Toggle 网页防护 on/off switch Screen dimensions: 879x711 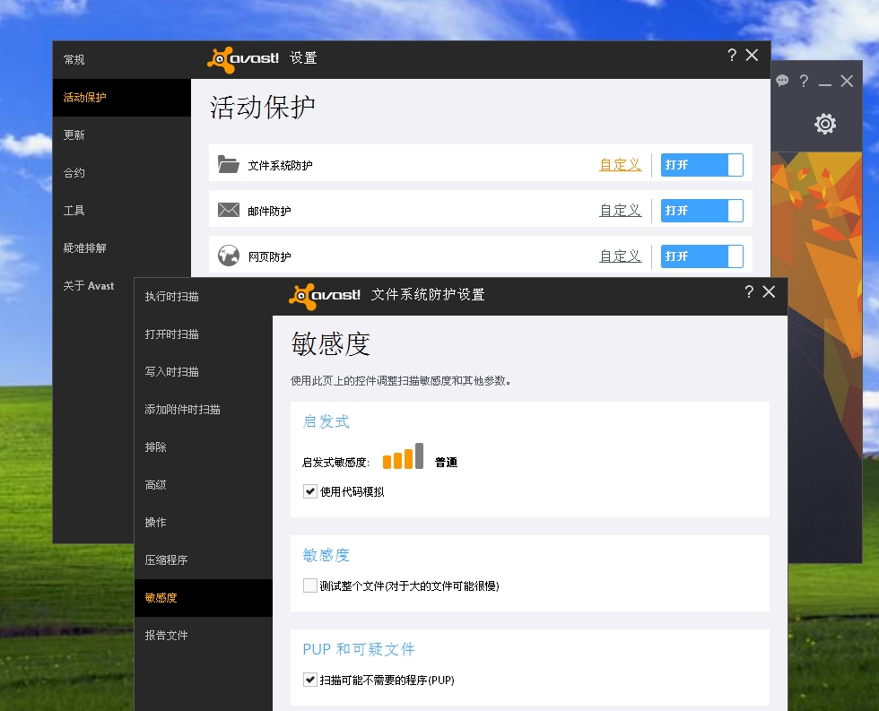click(701, 256)
